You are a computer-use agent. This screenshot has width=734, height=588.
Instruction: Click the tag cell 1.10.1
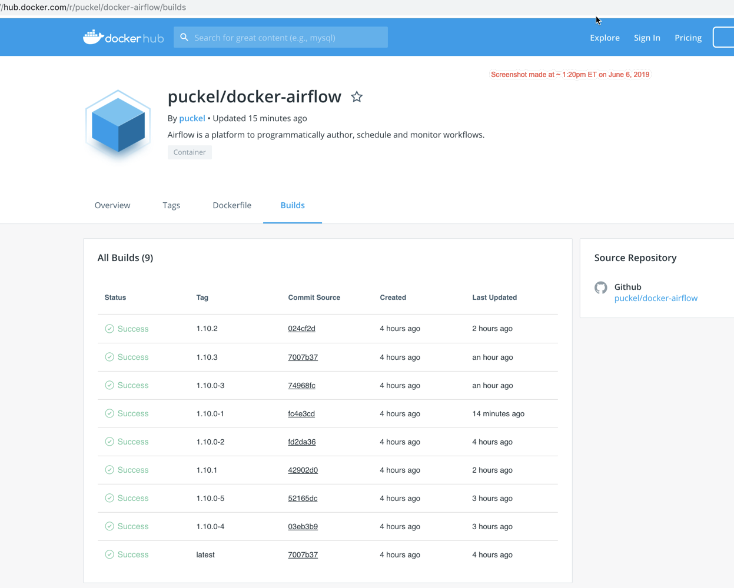click(207, 470)
